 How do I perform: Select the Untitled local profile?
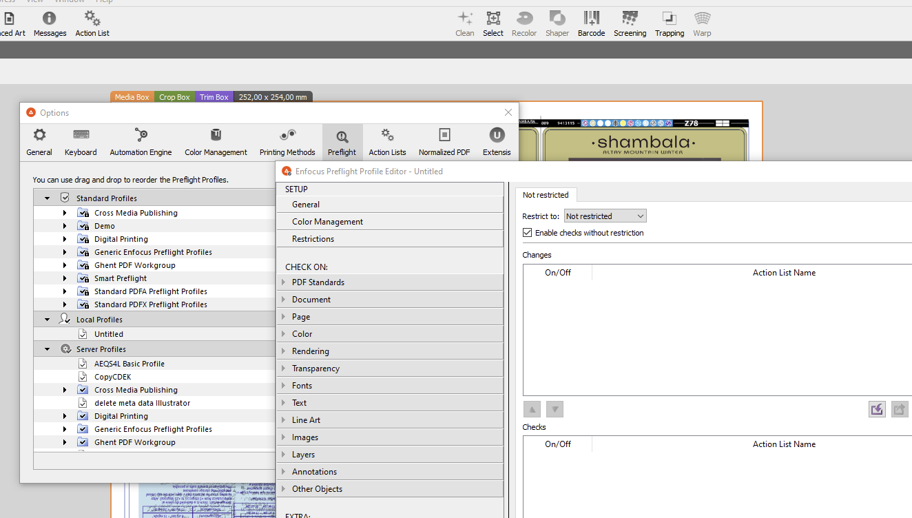[109, 334]
